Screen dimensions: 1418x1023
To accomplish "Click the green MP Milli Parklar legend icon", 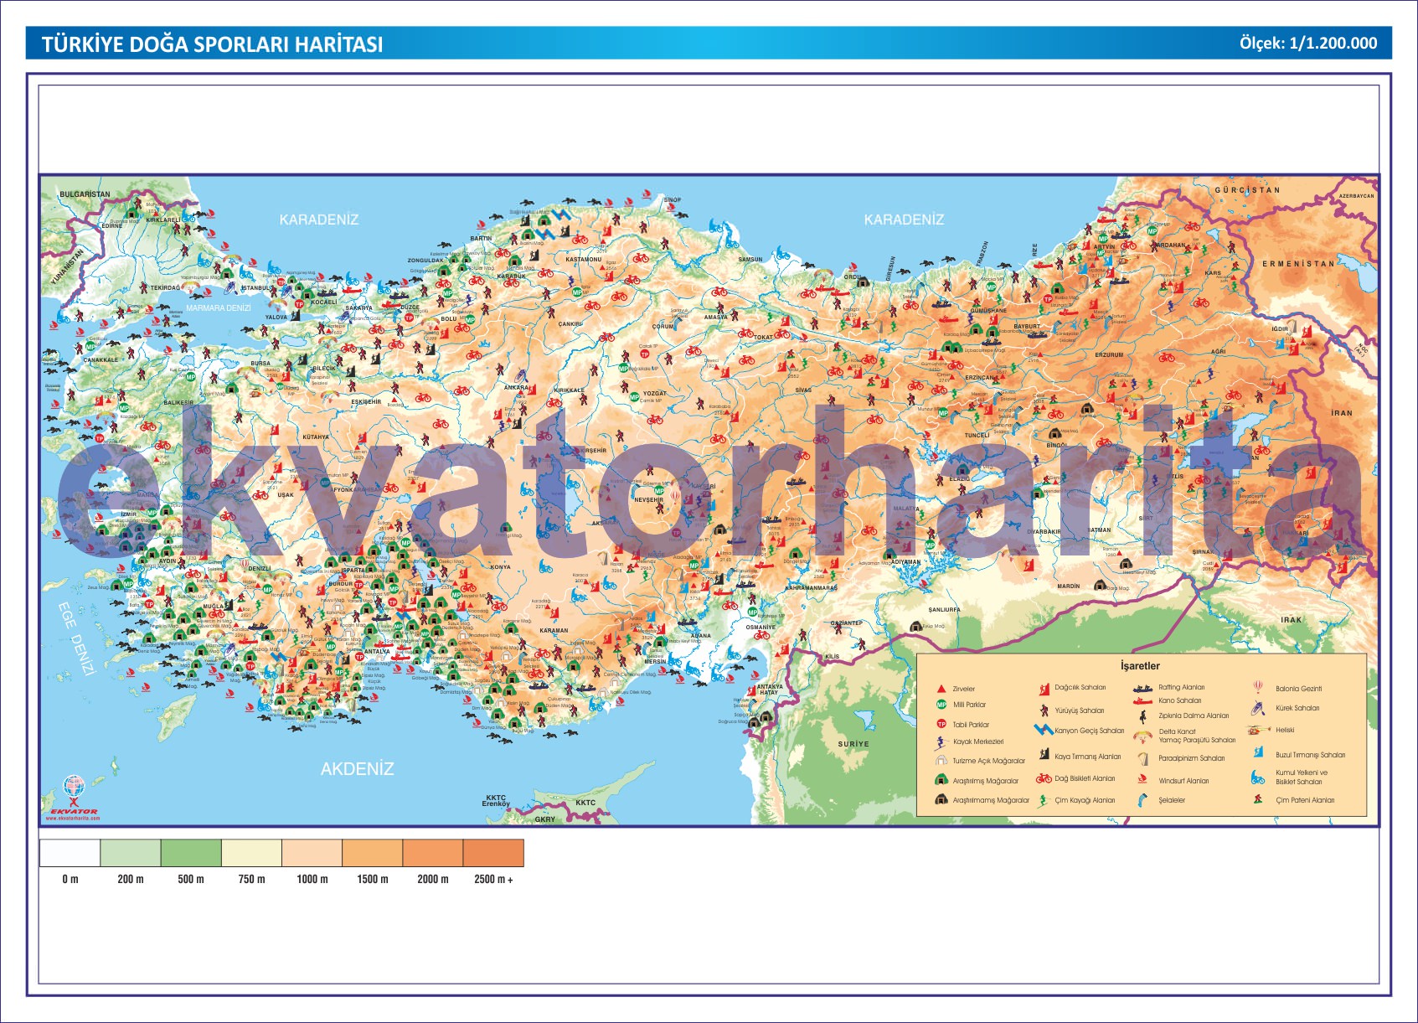I will (x=941, y=705).
